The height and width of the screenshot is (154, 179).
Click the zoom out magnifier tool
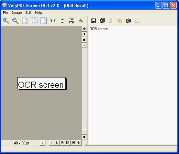tap(15, 21)
